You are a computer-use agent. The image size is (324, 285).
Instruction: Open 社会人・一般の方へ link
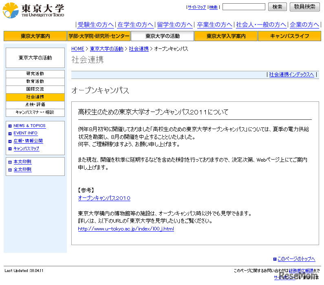pos(261,25)
